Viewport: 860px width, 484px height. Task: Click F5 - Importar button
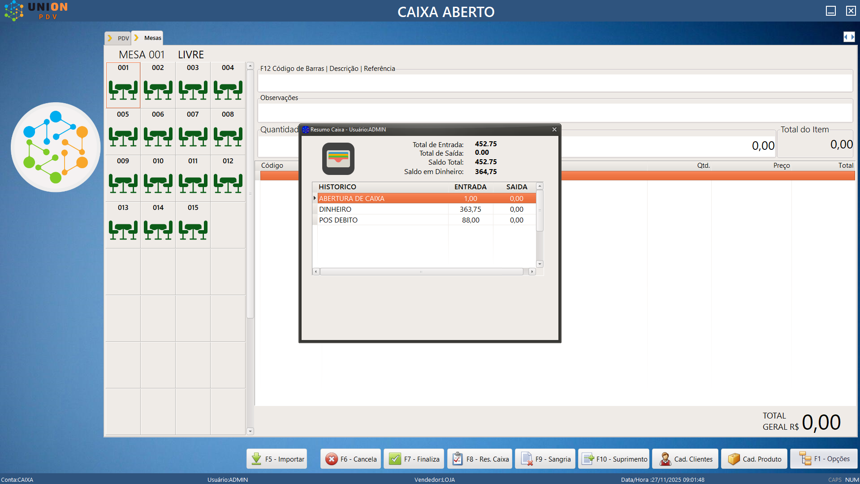(277, 459)
